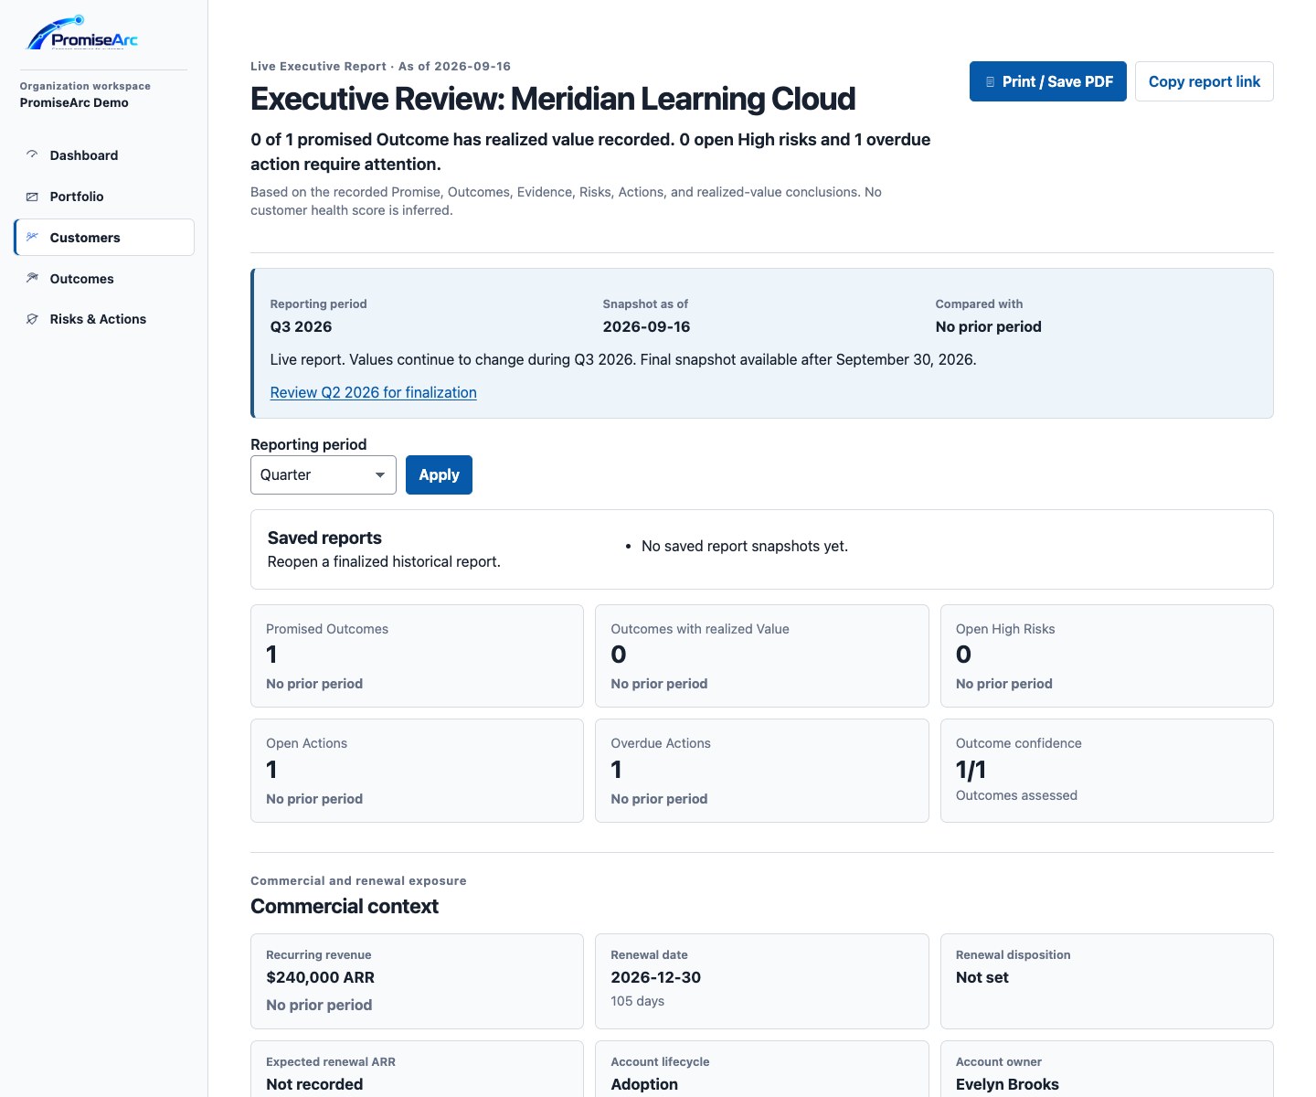Click the printer icon in Print button
The height and width of the screenshot is (1097, 1316).
click(990, 81)
